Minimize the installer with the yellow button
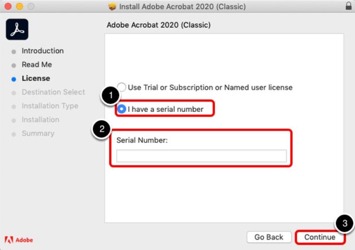Viewport: 355px width, 250px height. click(20, 7)
